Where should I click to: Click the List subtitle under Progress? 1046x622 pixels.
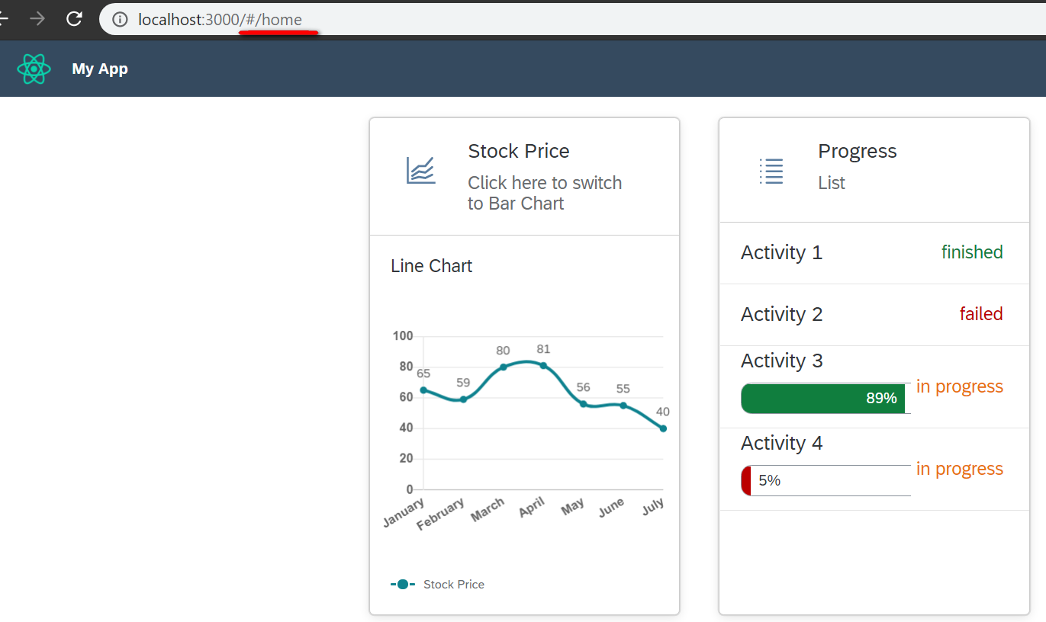tap(832, 183)
